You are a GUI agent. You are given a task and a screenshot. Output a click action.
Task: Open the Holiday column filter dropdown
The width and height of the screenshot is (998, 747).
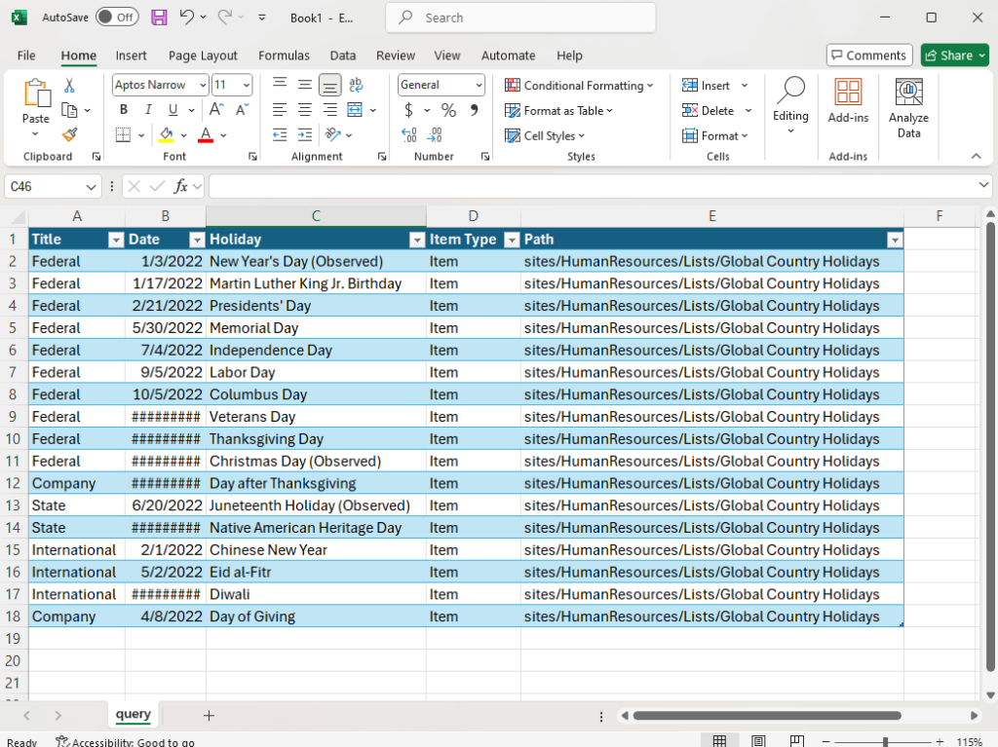(417, 240)
